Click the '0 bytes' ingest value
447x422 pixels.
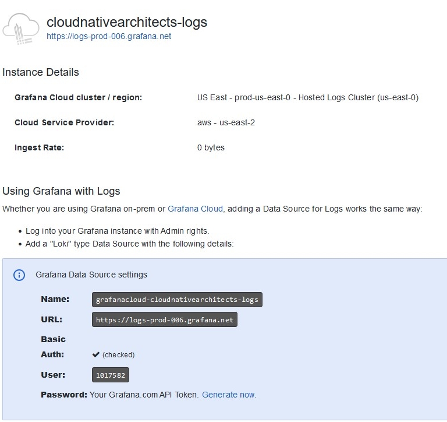(x=211, y=147)
